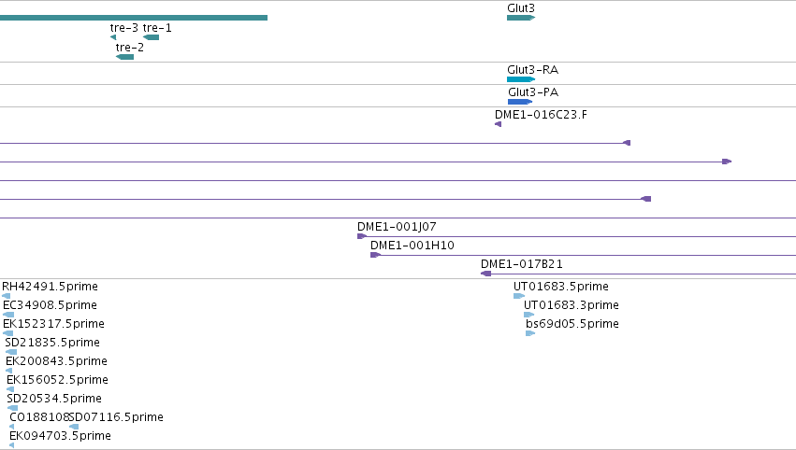Image resolution: width=796 pixels, height=450 pixels.
Task: Click the long teal gene bar
Action: click(134, 18)
